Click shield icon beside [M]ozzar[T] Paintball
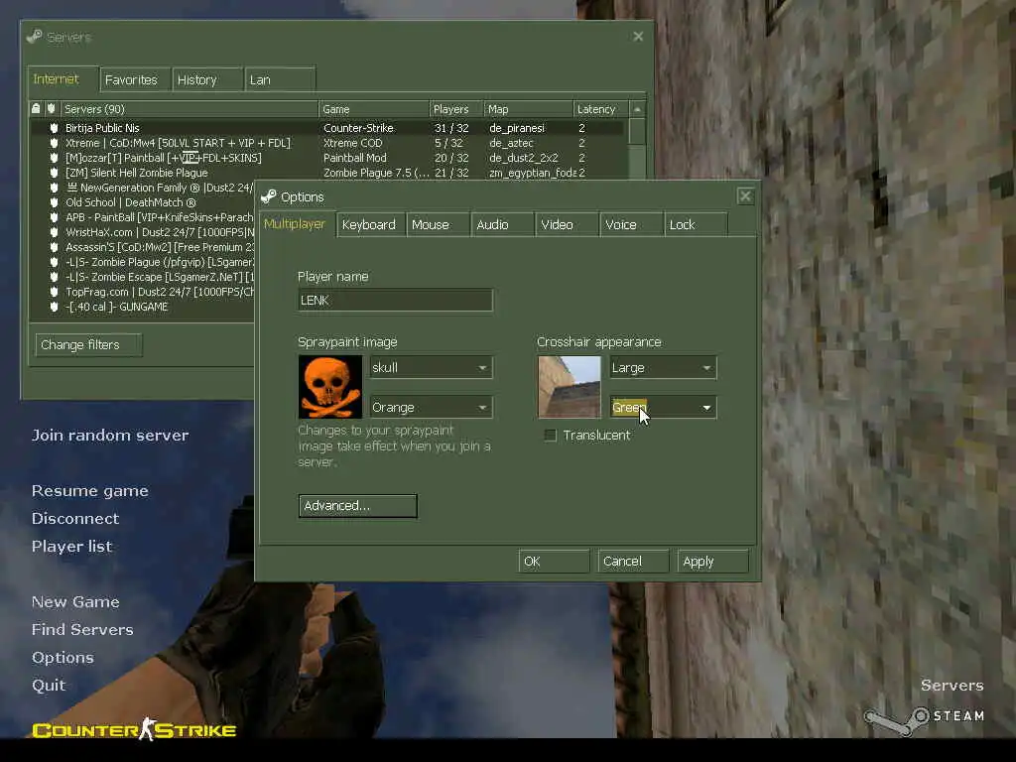This screenshot has width=1016, height=762. (54, 158)
